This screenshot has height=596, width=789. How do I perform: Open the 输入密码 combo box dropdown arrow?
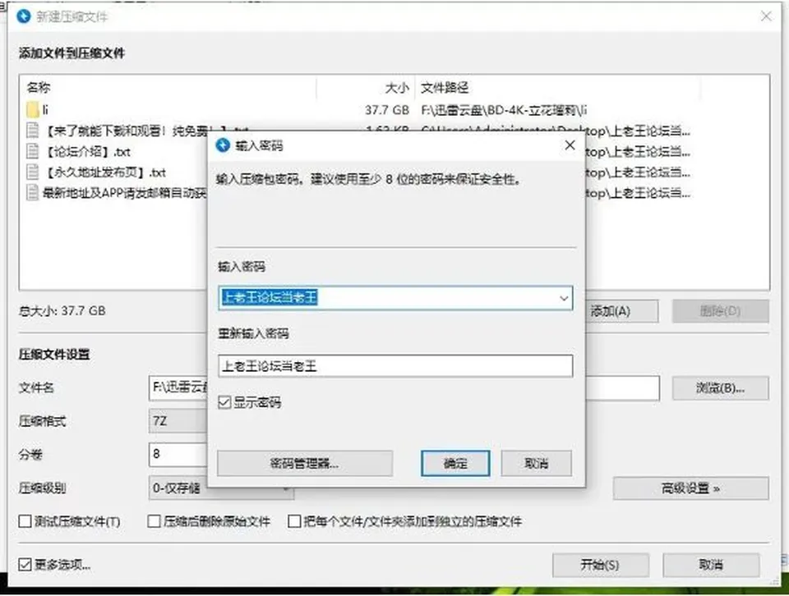coord(564,298)
